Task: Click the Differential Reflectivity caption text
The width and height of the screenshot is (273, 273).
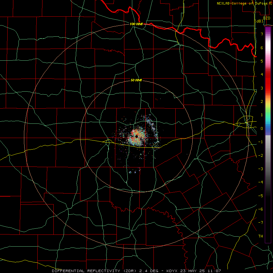Action: [136, 271]
